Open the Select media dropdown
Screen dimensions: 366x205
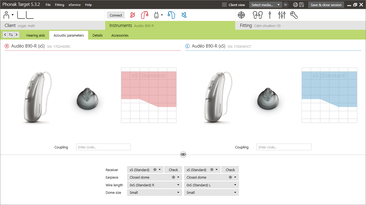pyautogui.click(x=266, y=5)
